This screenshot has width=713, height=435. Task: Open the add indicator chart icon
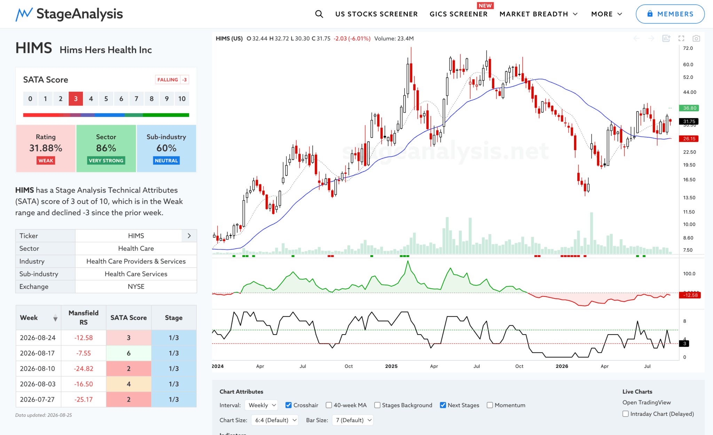coord(666,39)
